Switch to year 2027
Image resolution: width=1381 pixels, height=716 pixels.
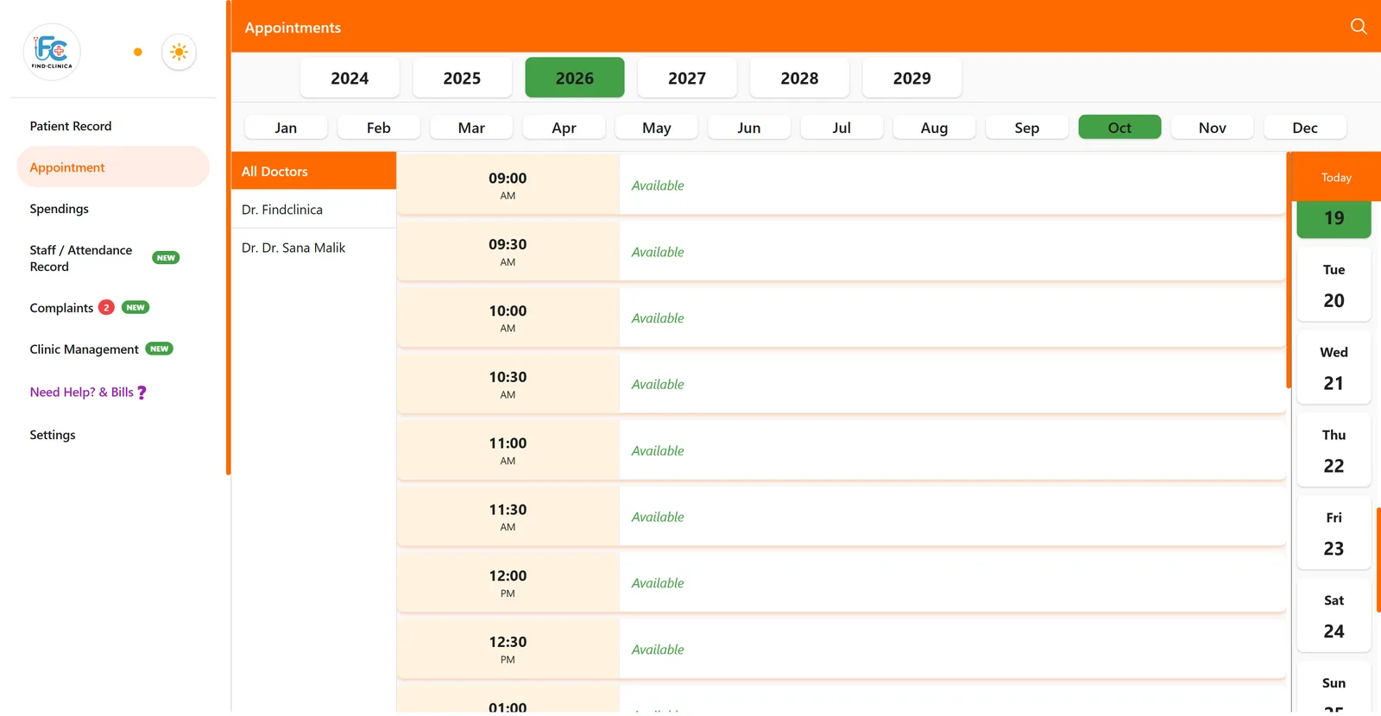687,78
